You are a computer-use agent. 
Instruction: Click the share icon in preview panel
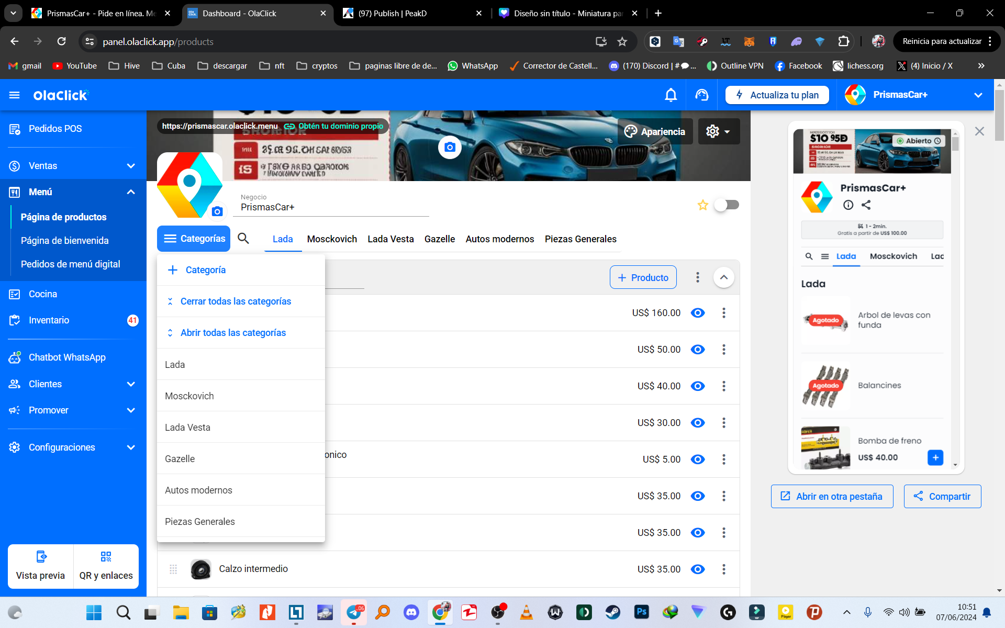866,205
